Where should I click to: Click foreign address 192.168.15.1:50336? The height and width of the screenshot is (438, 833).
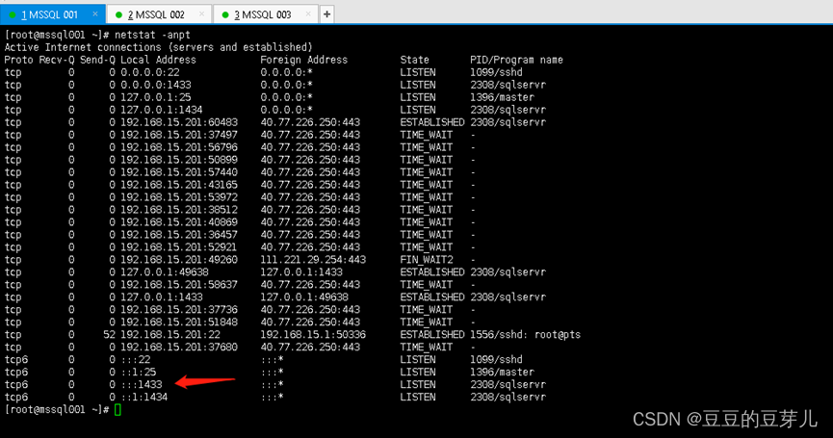pyautogui.click(x=313, y=334)
